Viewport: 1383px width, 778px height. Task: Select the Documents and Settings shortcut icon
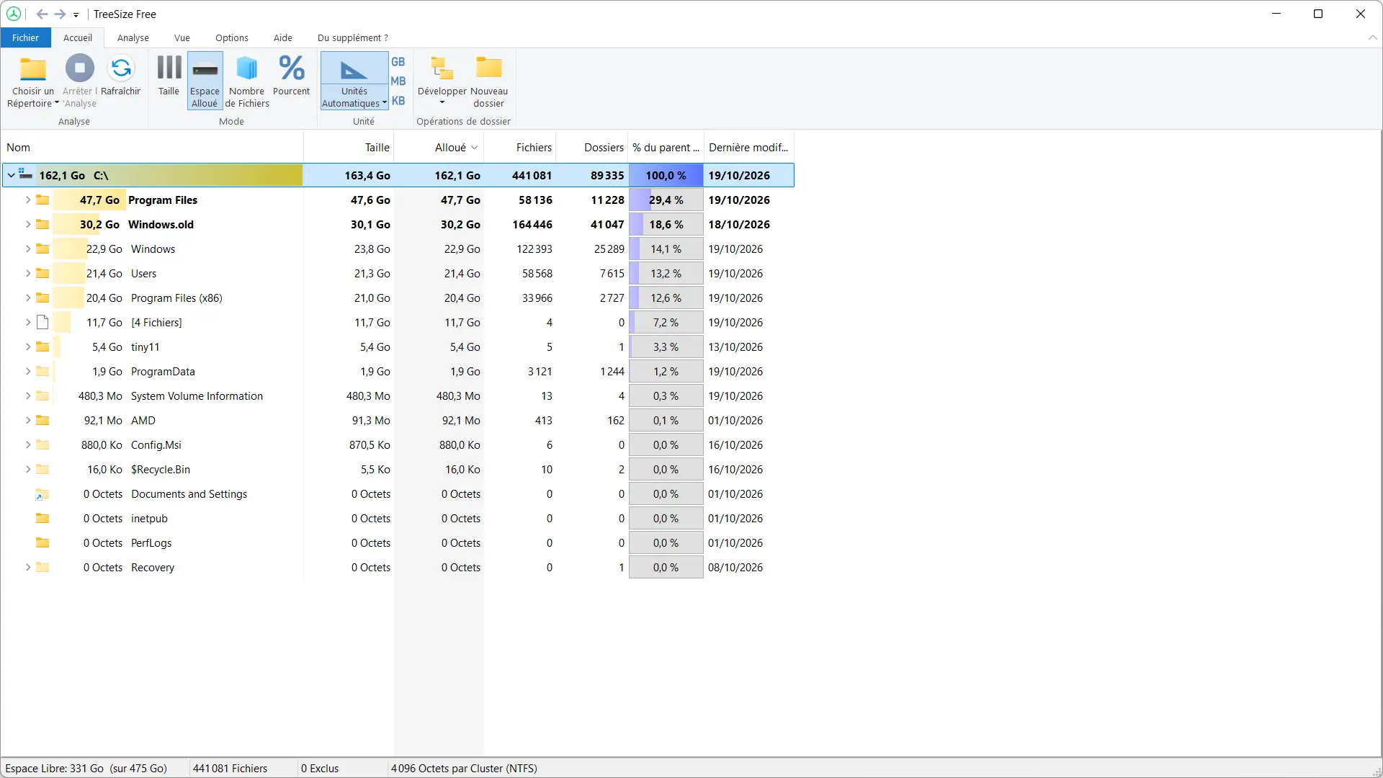click(42, 494)
